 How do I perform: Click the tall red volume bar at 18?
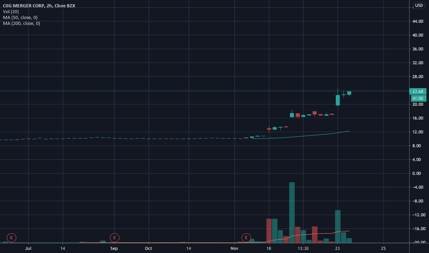point(269,231)
